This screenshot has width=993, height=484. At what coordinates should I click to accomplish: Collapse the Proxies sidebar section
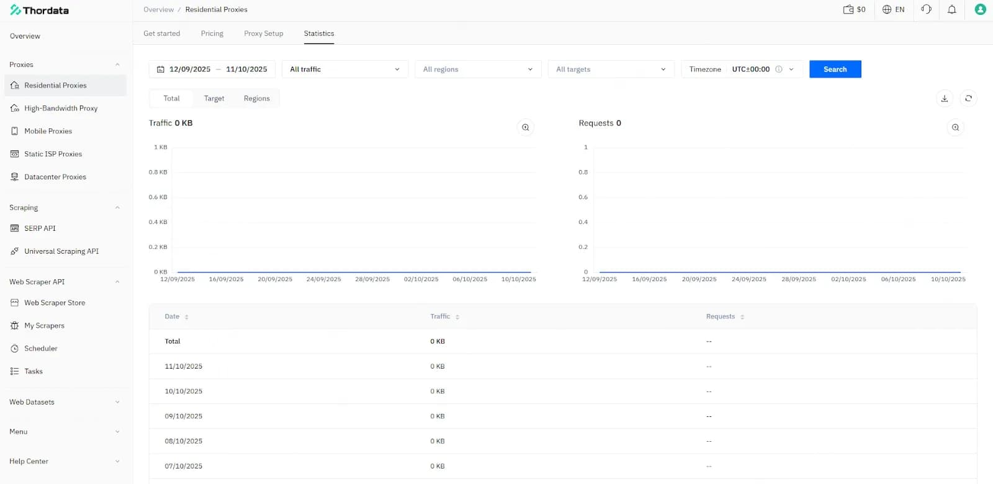[x=117, y=65]
